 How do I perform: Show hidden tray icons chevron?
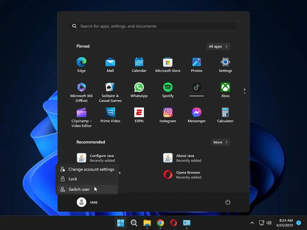252,223
